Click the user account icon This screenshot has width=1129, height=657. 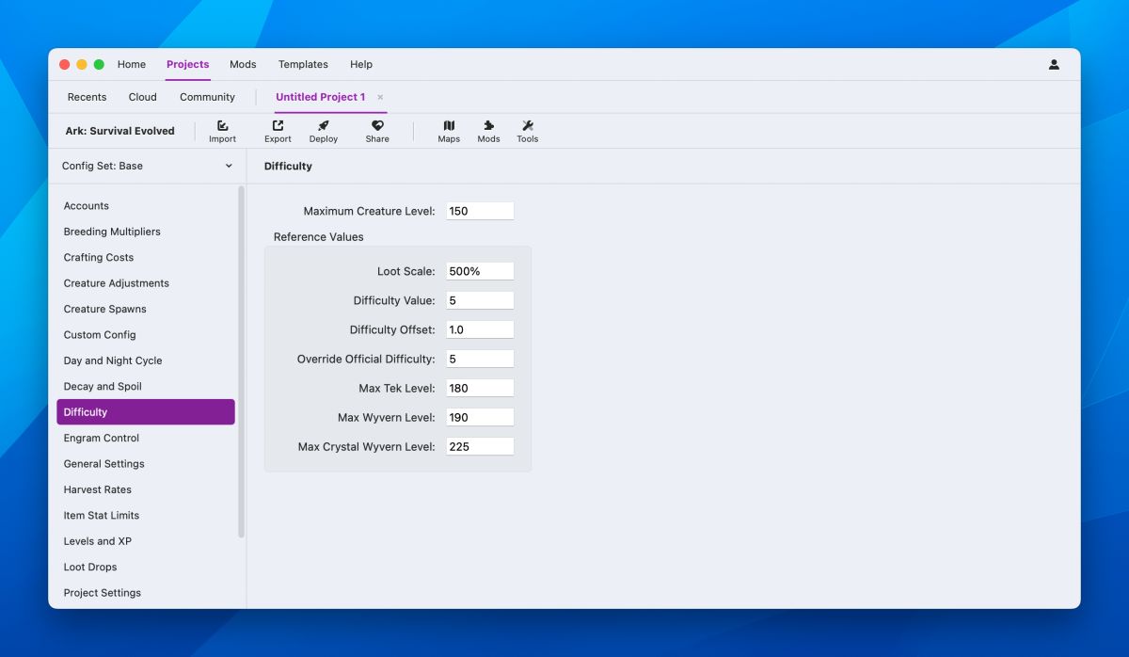pyautogui.click(x=1054, y=64)
